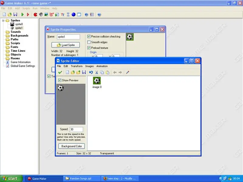Toggle the partly hidden Transparent checkbox
Viewport: 243px width, 182px height.
[x=49, y=76]
